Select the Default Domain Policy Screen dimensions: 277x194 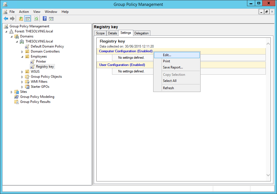click(x=47, y=46)
